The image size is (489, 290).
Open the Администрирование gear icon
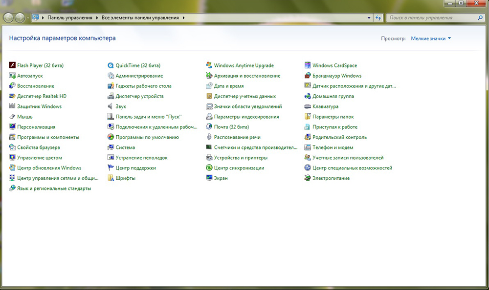click(111, 75)
